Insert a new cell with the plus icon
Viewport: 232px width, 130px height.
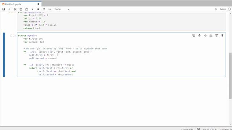pos(9,9)
